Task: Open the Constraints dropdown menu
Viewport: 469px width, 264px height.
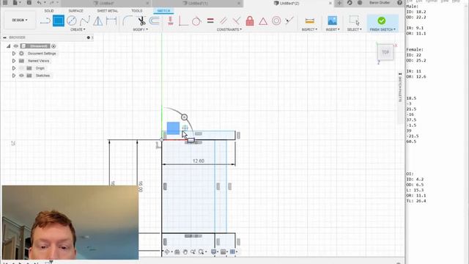Action: [229, 29]
